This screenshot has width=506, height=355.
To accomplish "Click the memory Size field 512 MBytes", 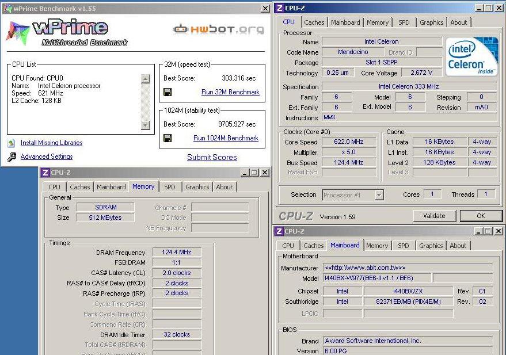I will pyautogui.click(x=105, y=217).
